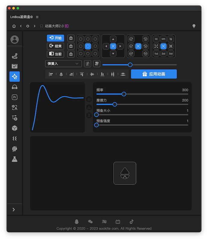
Task: Select the middle-right anchor point
Action: 95,46
